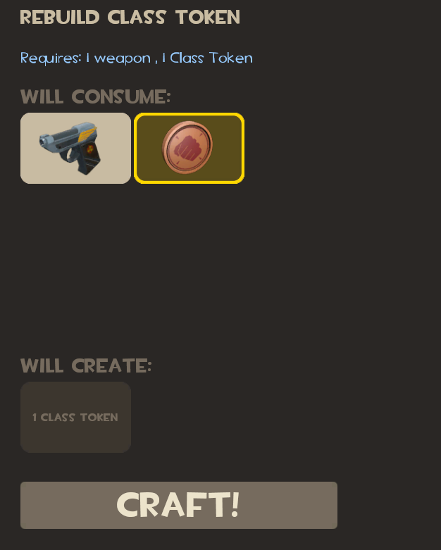The width and height of the screenshot is (441, 550).
Task: Click the beige weapon item slot
Action: pos(76,148)
